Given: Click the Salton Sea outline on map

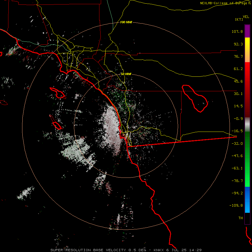Looking at the screenshot, I should tap(195, 98).
